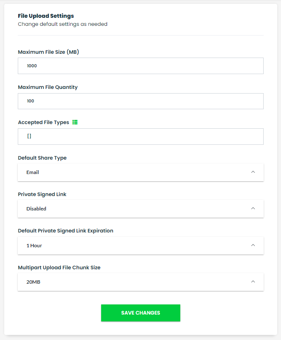Open the Private Signed Link dropdown showing Disabled

tap(135, 209)
